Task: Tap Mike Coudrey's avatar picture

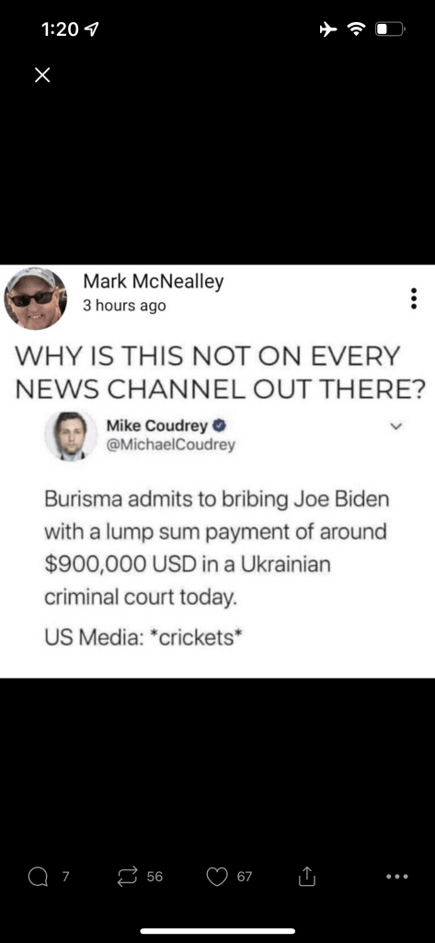Action: point(71,436)
